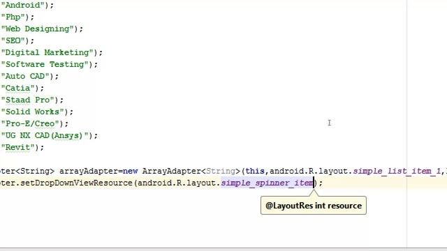Click the "Revit" string literal

coord(18,147)
